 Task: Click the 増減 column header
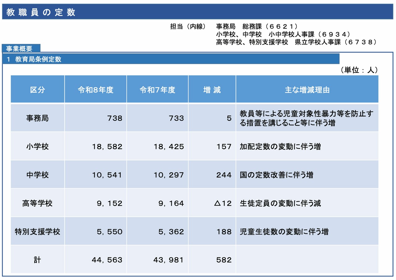pyautogui.click(x=212, y=90)
